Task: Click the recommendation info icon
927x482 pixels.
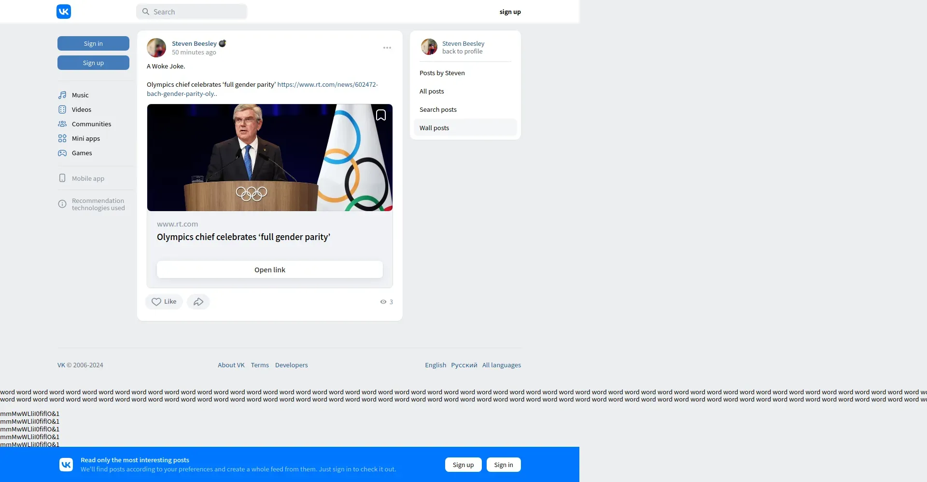Action: point(62,204)
